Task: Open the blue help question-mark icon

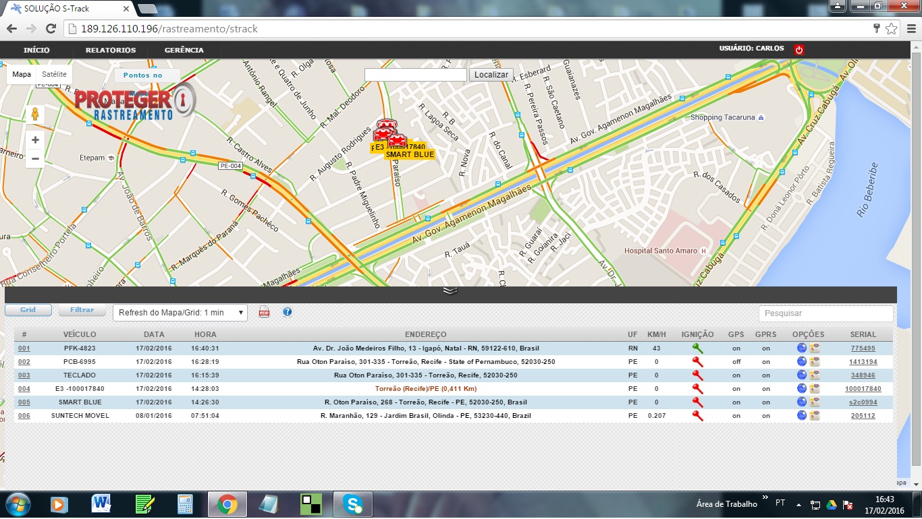Action: (x=287, y=312)
